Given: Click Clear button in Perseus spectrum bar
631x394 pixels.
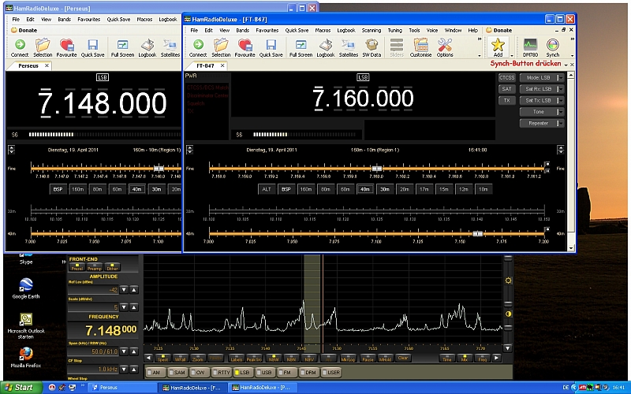Looking at the screenshot, I should pos(403,358).
